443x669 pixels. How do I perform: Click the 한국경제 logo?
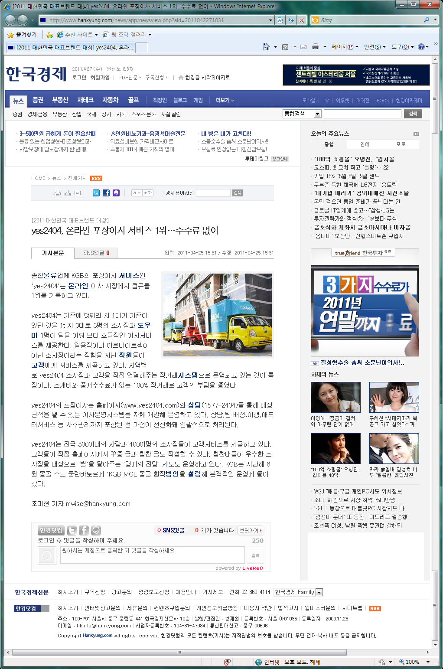pyautogui.click(x=36, y=74)
